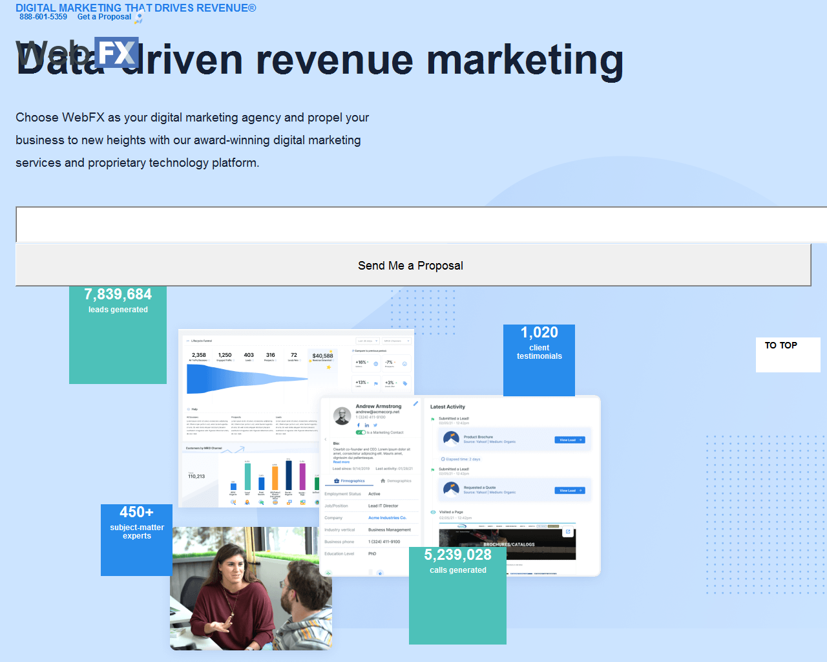Click the Facebook icon on Andrew's contact card

click(359, 425)
